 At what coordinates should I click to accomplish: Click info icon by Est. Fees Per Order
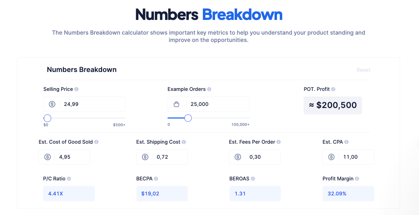(279, 142)
